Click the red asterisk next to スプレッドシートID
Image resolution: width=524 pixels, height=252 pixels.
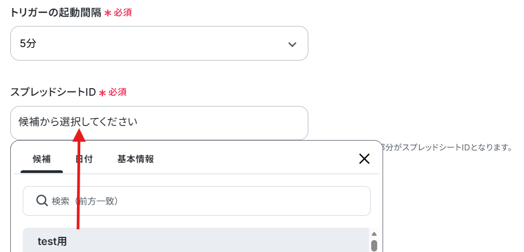click(102, 93)
